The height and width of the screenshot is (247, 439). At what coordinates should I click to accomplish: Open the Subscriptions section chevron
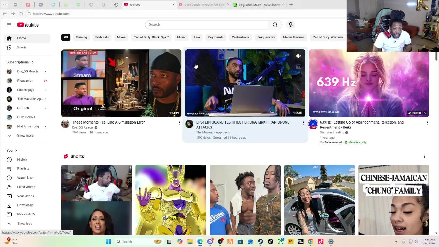pyautogui.click(x=33, y=62)
